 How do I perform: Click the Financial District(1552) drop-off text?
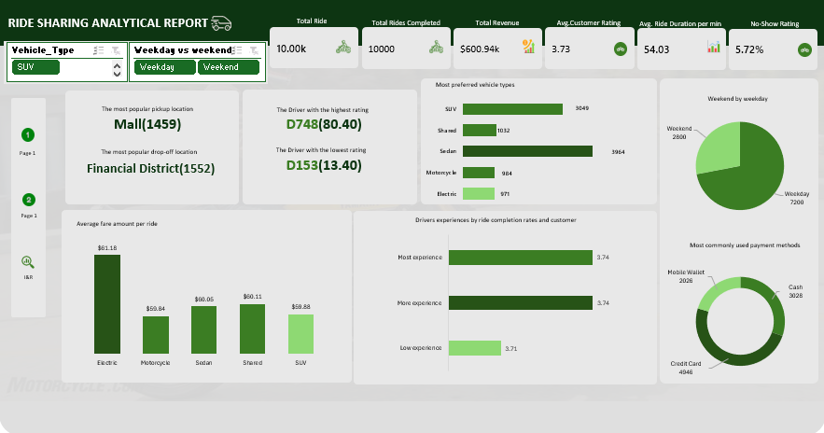(x=151, y=169)
